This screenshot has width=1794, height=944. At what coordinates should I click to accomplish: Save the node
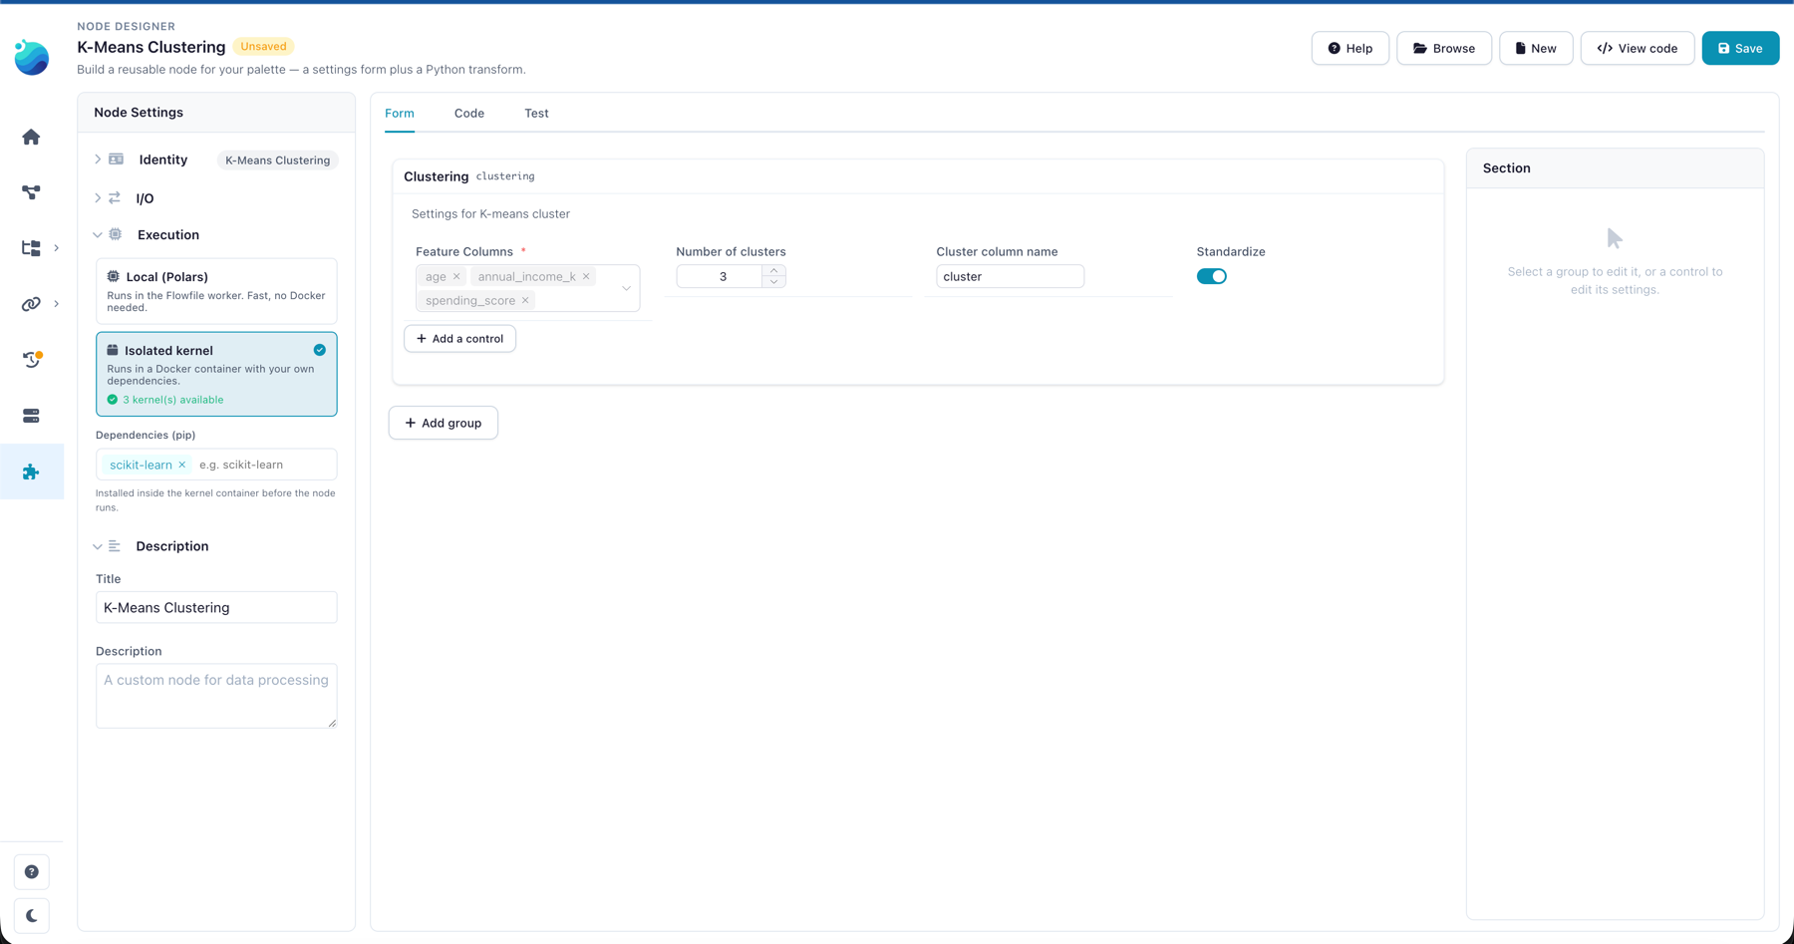(x=1740, y=48)
